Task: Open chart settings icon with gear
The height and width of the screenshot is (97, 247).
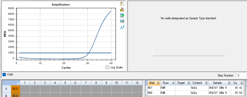Action: pyautogui.click(x=122, y=10)
